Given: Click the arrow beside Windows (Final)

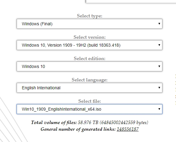Looking at the screenshot, I should 159,24.
